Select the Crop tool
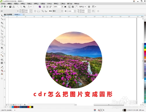The image size is (146, 112). click(x=2, y=23)
